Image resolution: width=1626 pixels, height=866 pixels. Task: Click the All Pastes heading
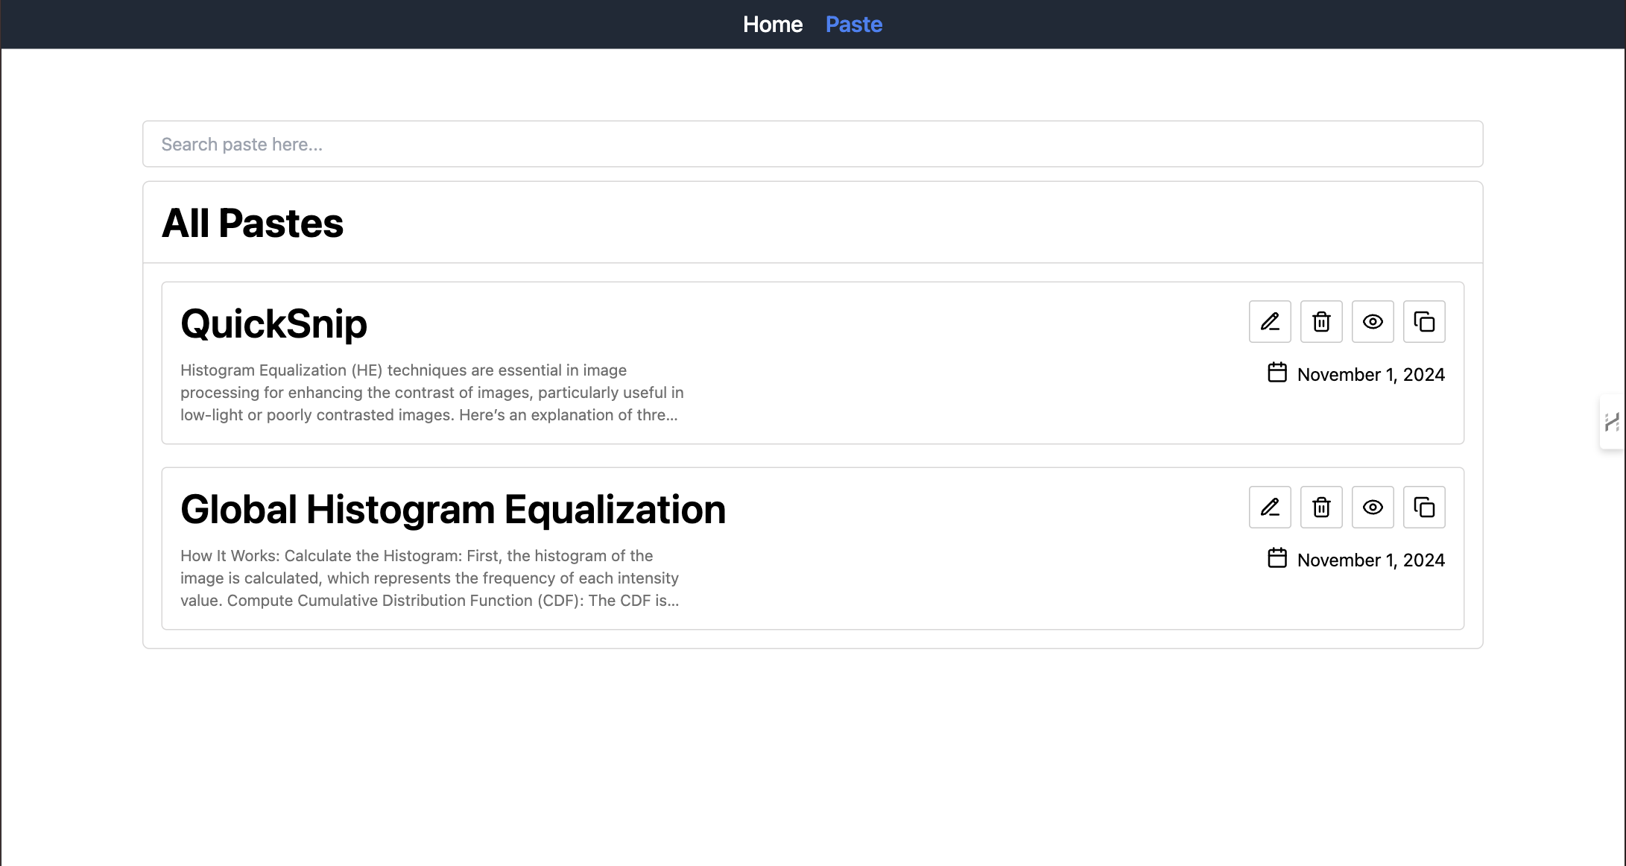(x=253, y=224)
